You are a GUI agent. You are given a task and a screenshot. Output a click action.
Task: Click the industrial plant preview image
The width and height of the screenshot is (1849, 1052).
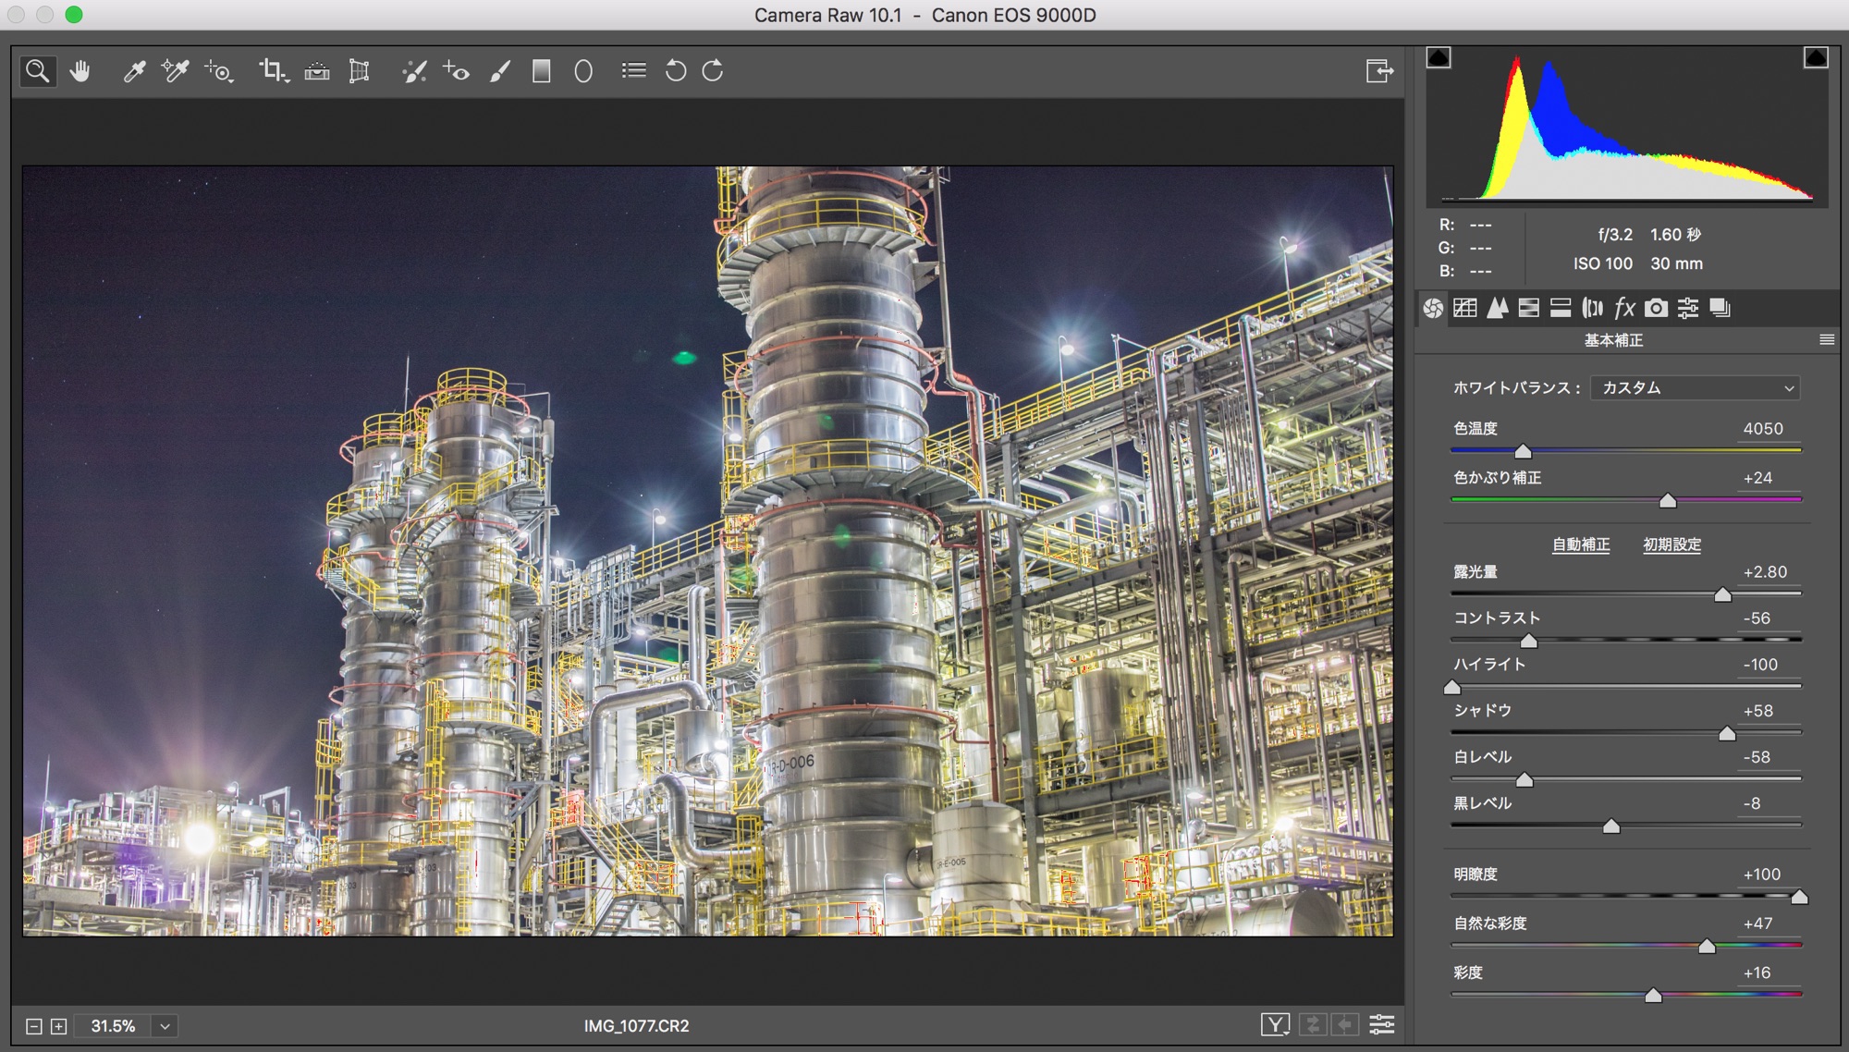(707, 551)
